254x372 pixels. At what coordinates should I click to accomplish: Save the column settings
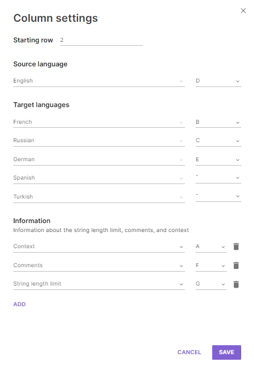point(227,352)
